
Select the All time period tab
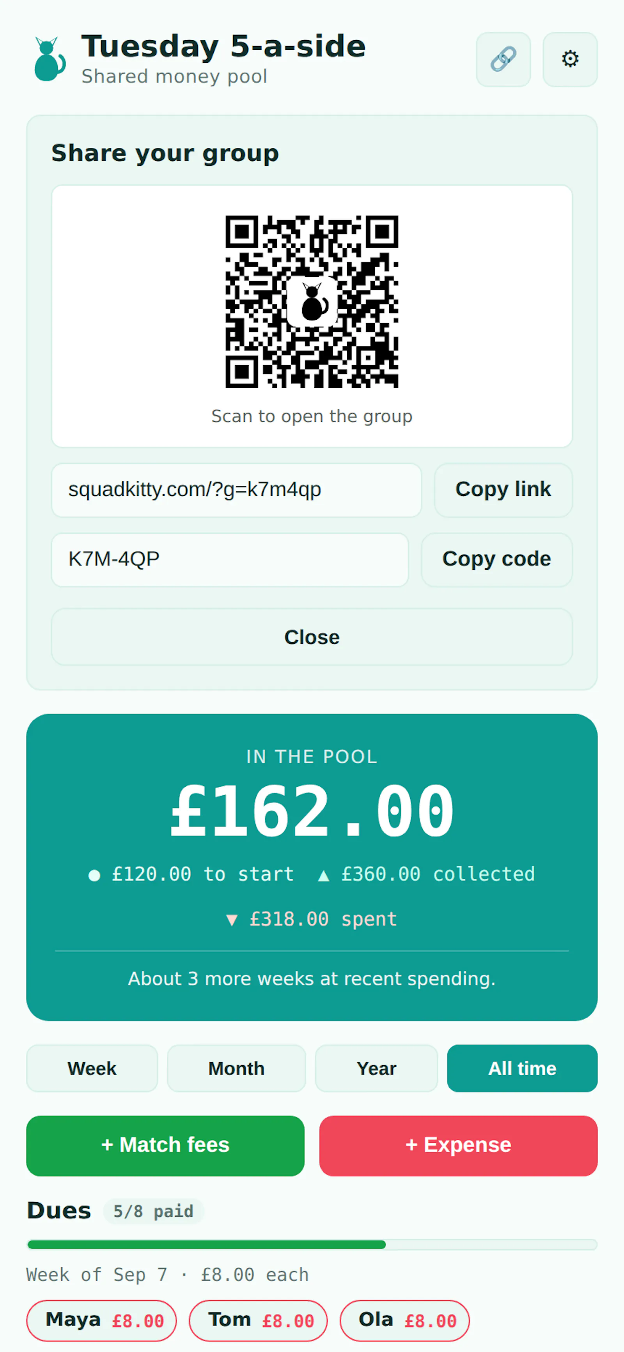point(522,1068)
